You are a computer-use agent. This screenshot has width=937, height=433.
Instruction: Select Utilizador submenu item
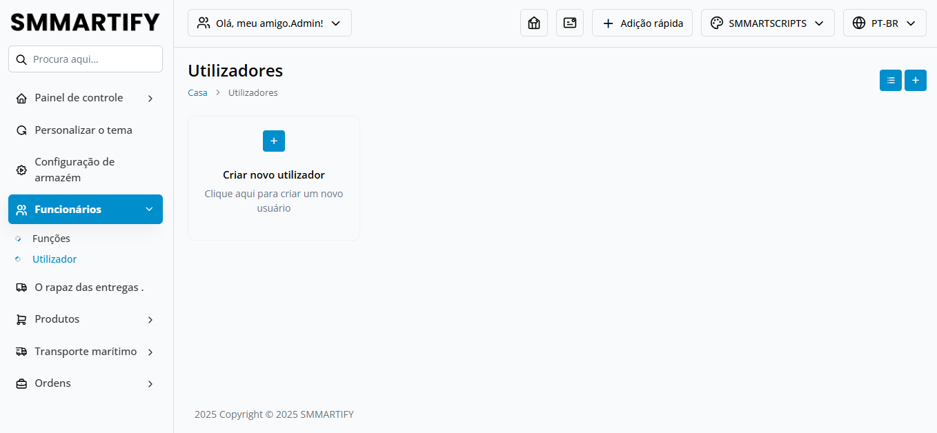click(55, 259)
